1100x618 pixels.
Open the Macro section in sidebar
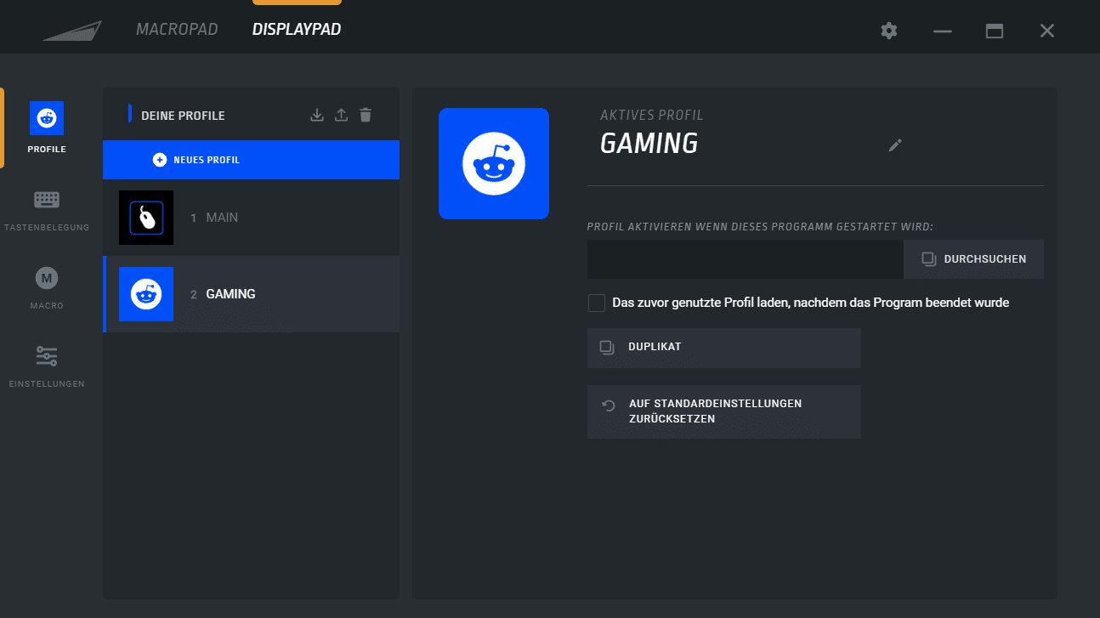point(47,287)
